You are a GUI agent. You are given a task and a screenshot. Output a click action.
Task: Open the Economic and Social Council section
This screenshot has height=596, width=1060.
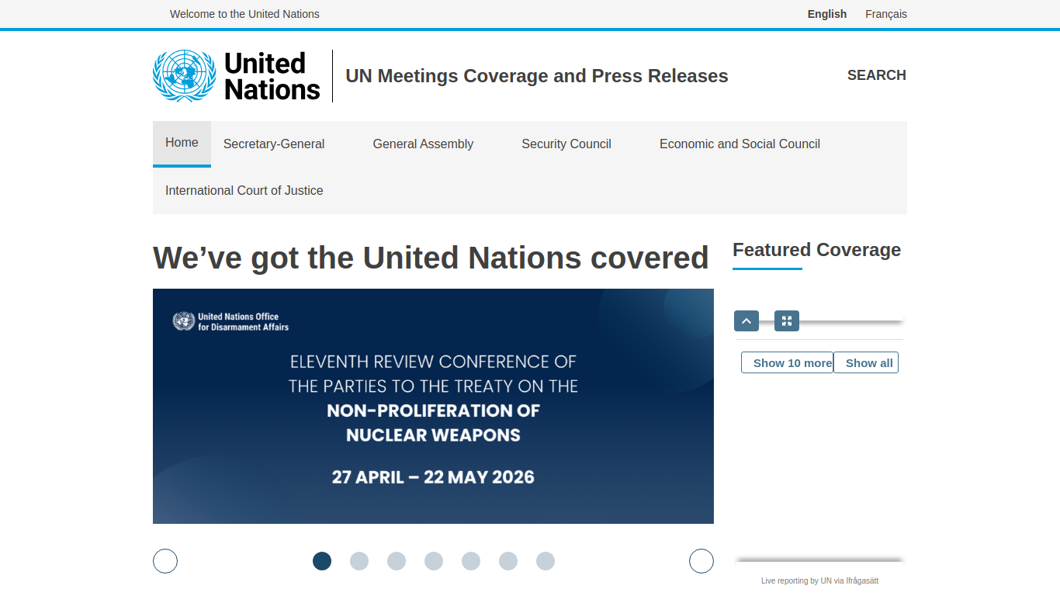pos(740,144)
